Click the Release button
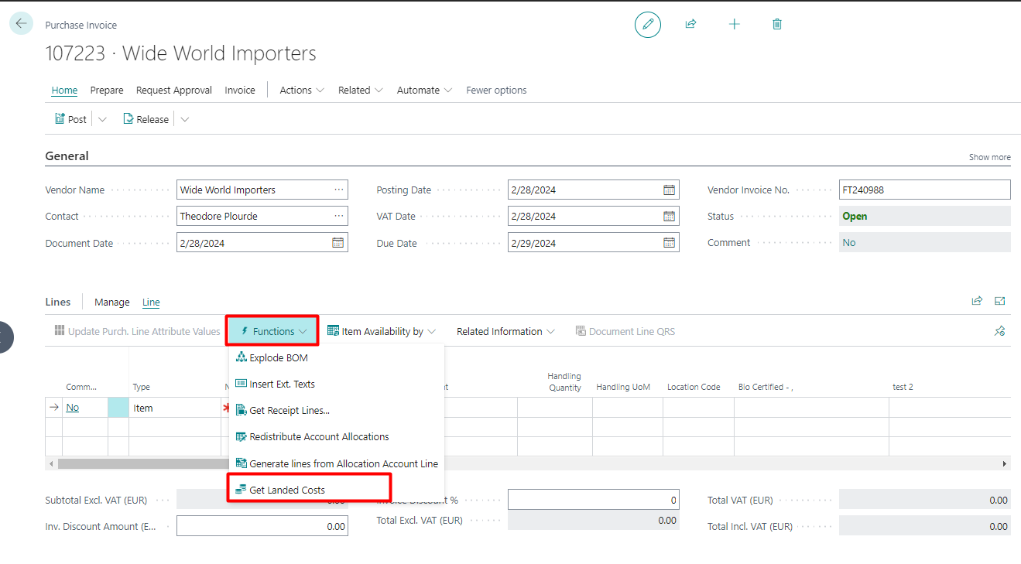 pos(146,120)
